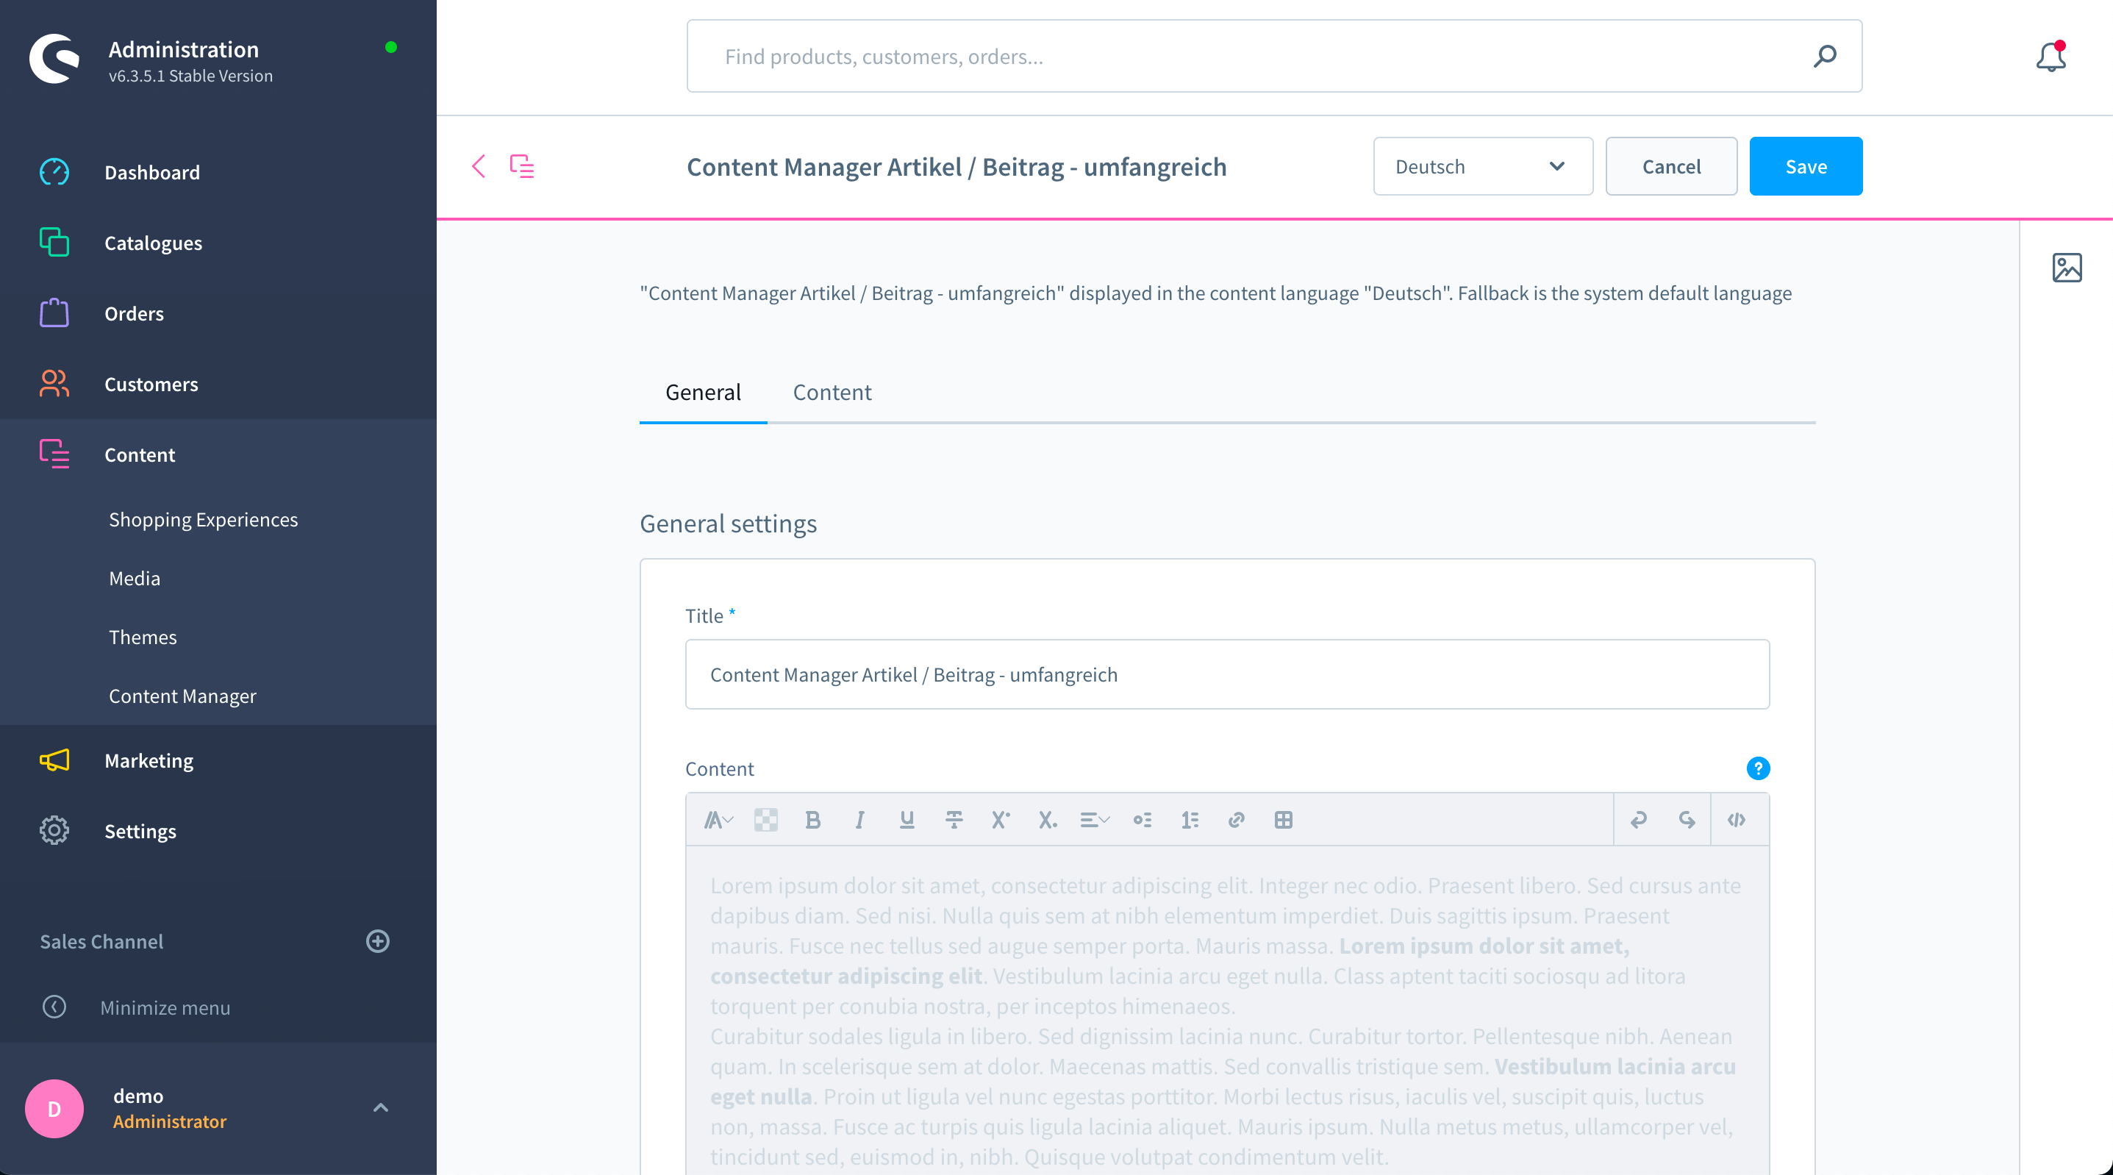The width and height of the screenshot is (2113, 1175).
Task: Toggle italic formatting in editor
Action: point(859,820)
